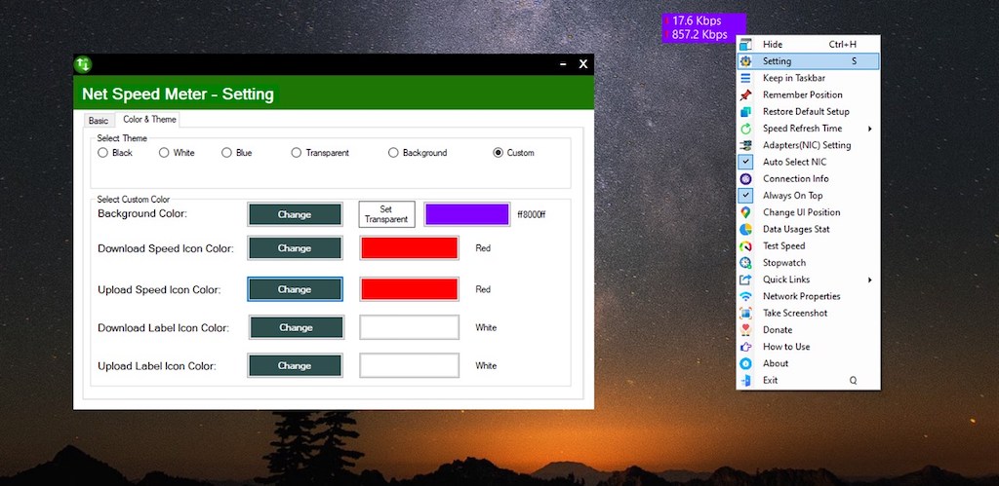This screenshot has width=999, height=486.
Task: Toggle the Always On Top checkmark
Action: coord(745,196)
